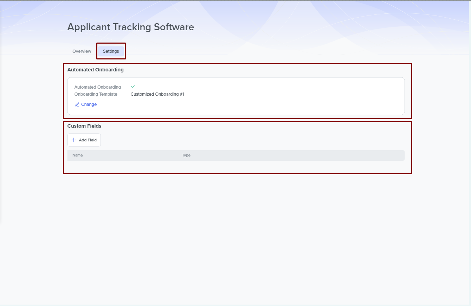Click the Onboarding Template field label

tap(96, 94)
